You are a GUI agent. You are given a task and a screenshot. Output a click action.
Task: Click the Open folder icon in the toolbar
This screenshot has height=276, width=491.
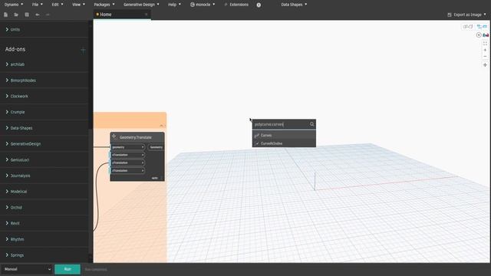16,15
